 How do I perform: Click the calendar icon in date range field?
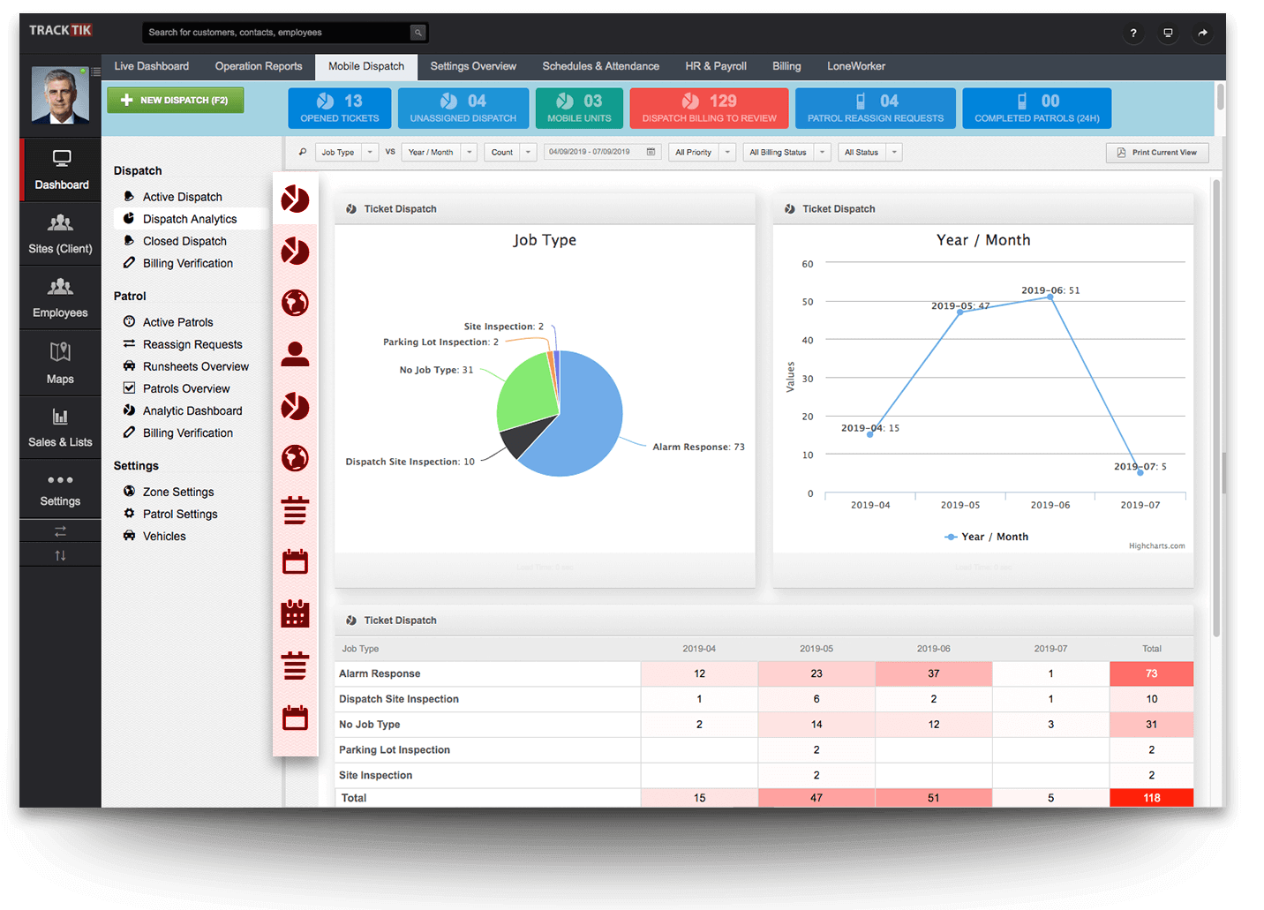coord(651,152)
